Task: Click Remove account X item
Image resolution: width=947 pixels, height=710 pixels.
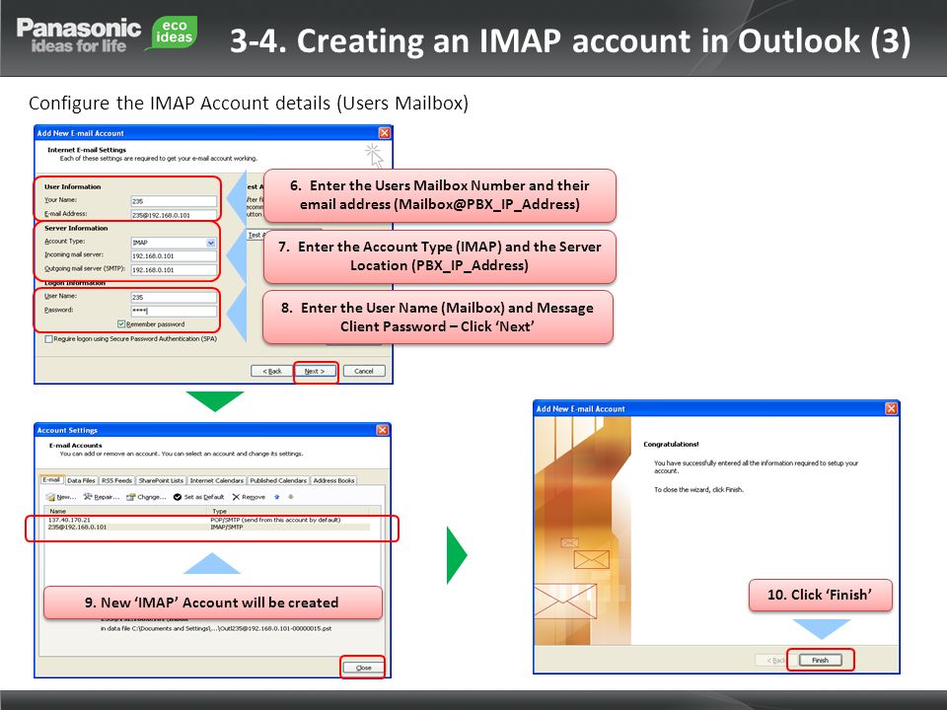Action: pyautogui.click(x=249, y=497)
